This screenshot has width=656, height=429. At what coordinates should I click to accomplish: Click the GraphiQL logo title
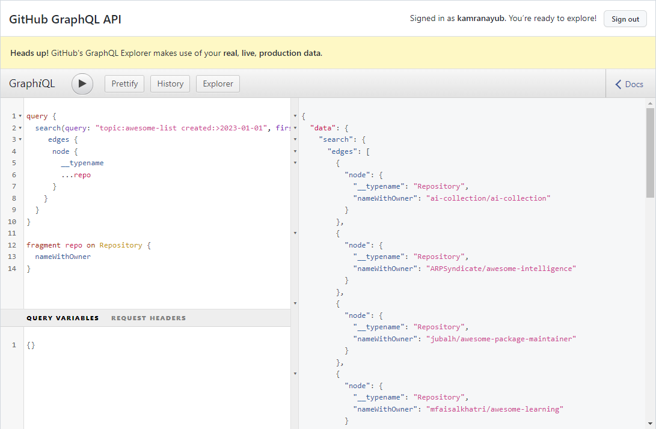(x=32, y=84)
